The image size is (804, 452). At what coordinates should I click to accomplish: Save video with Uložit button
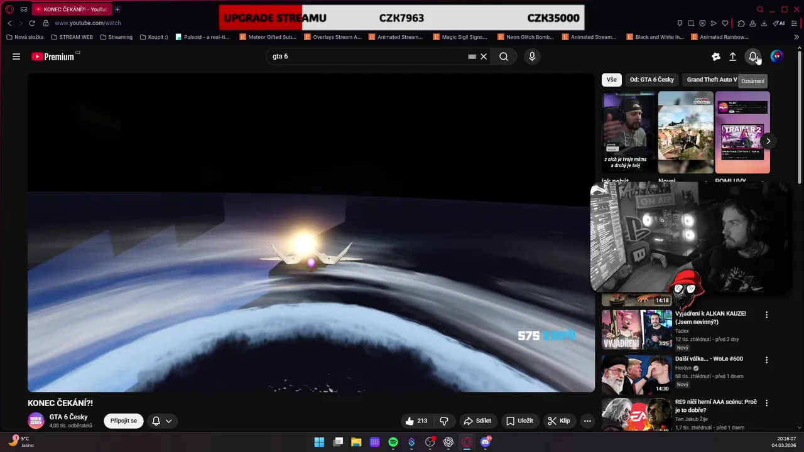520,421
